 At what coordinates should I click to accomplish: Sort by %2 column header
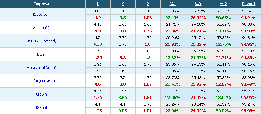coord(223,4)
